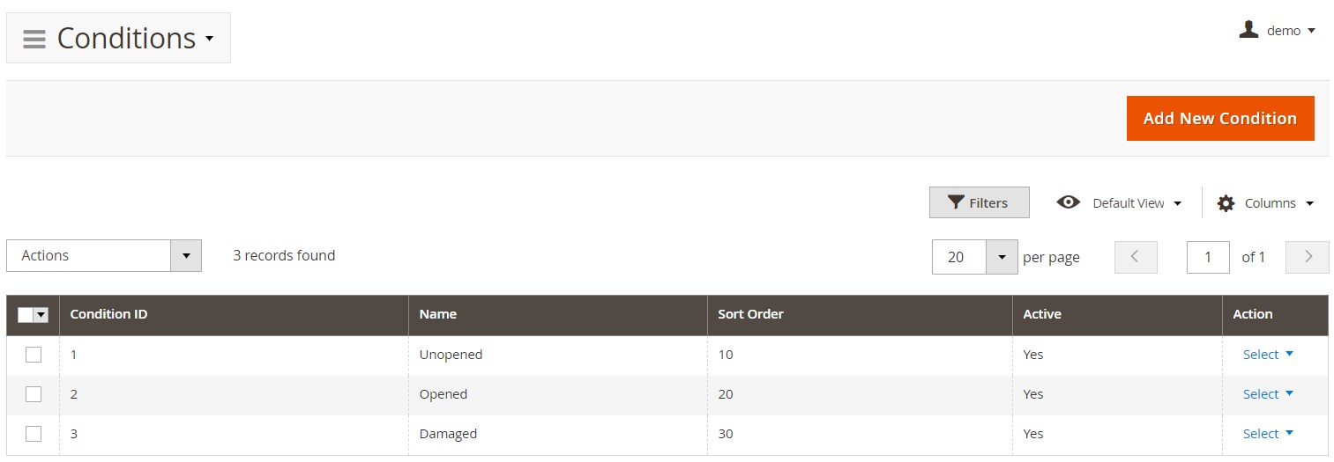Click the current page number field
The width and height of the screenshot is (1334, 462).
tap(1208, 257)
